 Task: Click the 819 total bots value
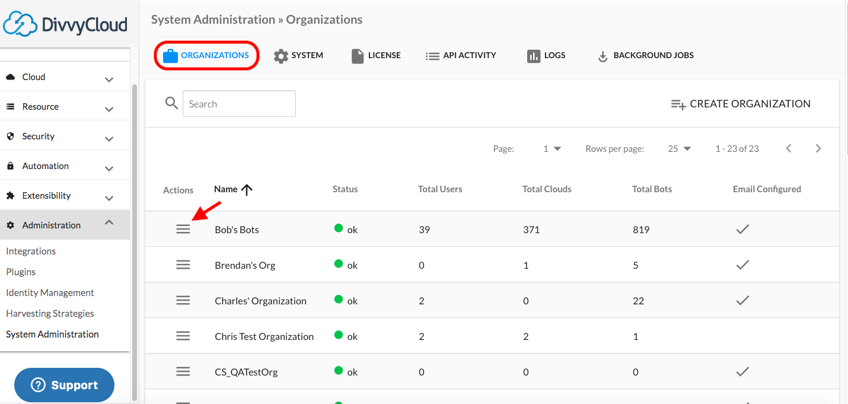point(641,230)
